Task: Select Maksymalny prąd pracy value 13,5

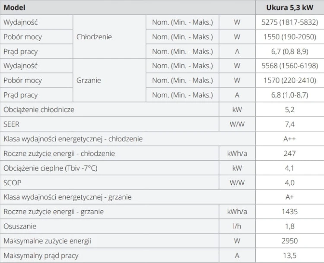Action: [x=290, y=256]
